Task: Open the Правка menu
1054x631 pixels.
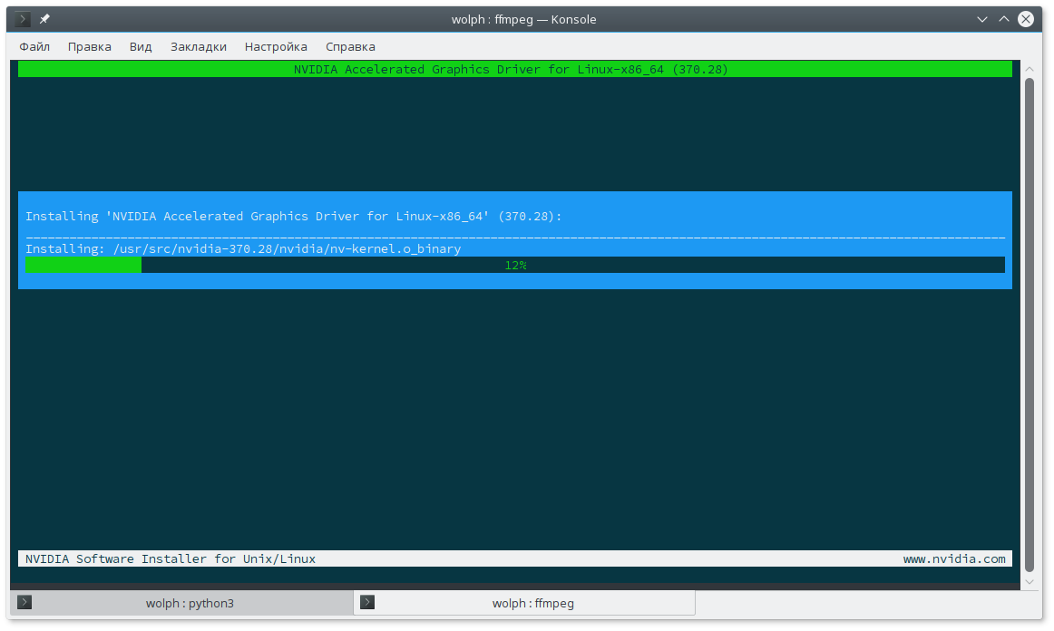Action: click(x=90, y=46)
